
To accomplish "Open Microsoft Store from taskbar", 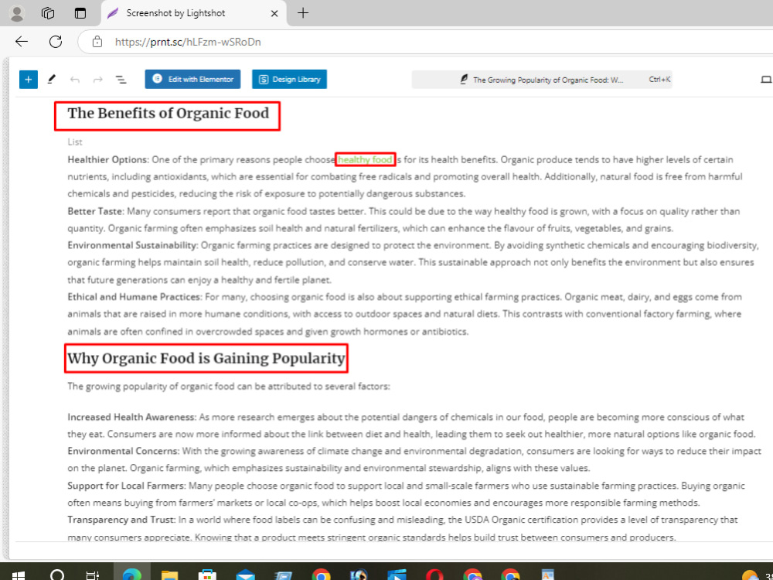I will 207,575.
